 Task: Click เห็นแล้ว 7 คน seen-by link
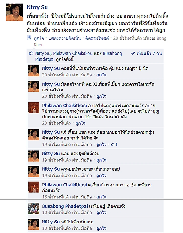tap(149, 53)
